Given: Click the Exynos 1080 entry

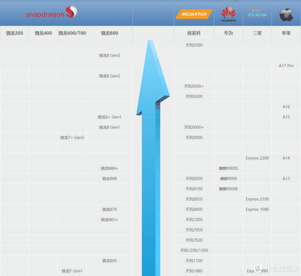Looking at the screenshot, I should coord(257,209).
